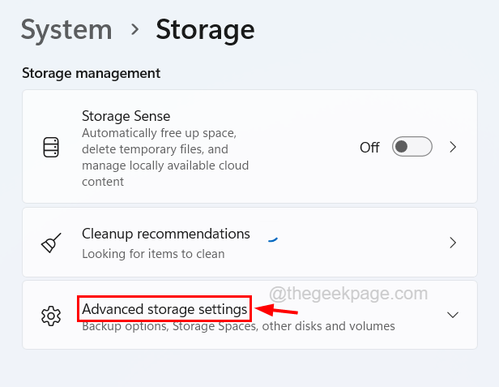Click the Advanced storage settings gear icon
The width and height of the screenshot is (499, 387).
pos(51,315)
